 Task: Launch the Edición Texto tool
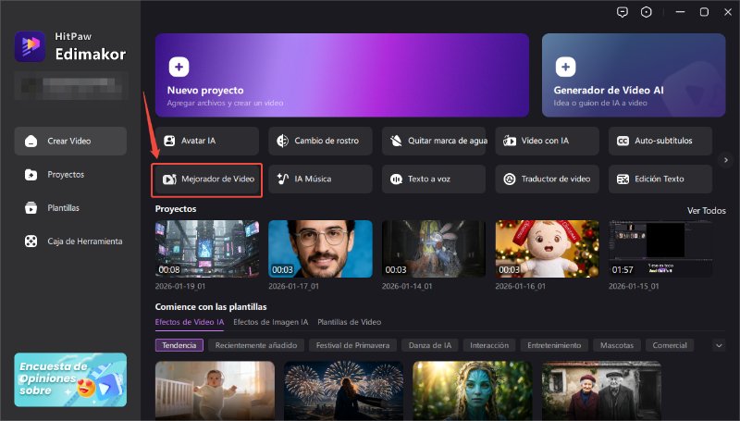660,179
